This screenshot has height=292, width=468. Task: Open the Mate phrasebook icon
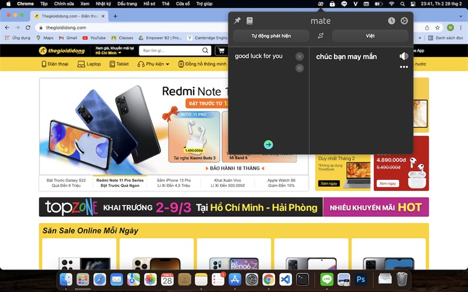tap(250, 20)
